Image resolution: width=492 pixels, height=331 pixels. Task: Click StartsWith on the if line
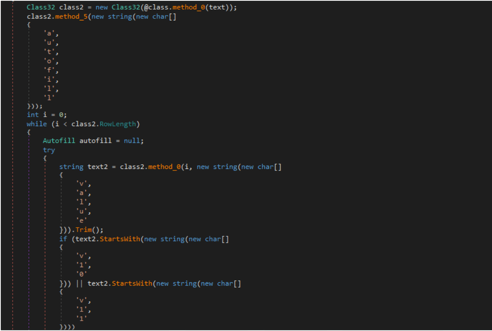120,239
